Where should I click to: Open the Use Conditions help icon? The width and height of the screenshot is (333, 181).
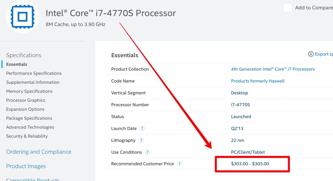coord(147,152)
